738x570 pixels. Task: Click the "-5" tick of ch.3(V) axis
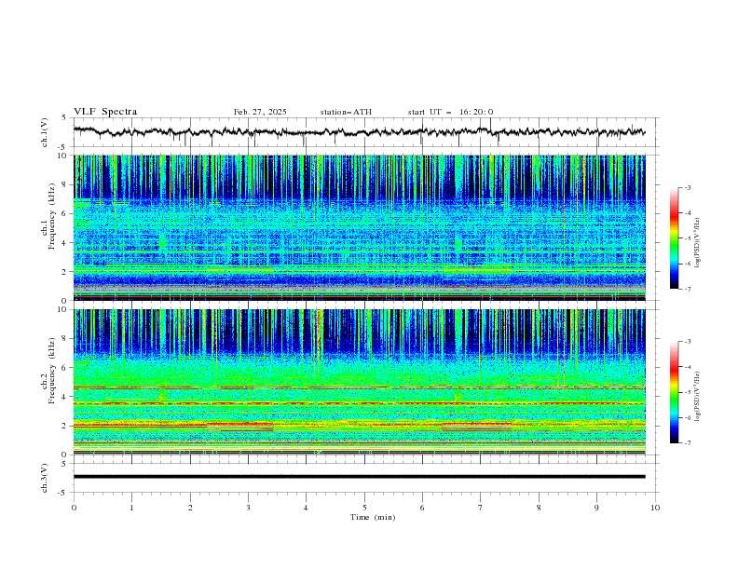click(x=63, y=493)
